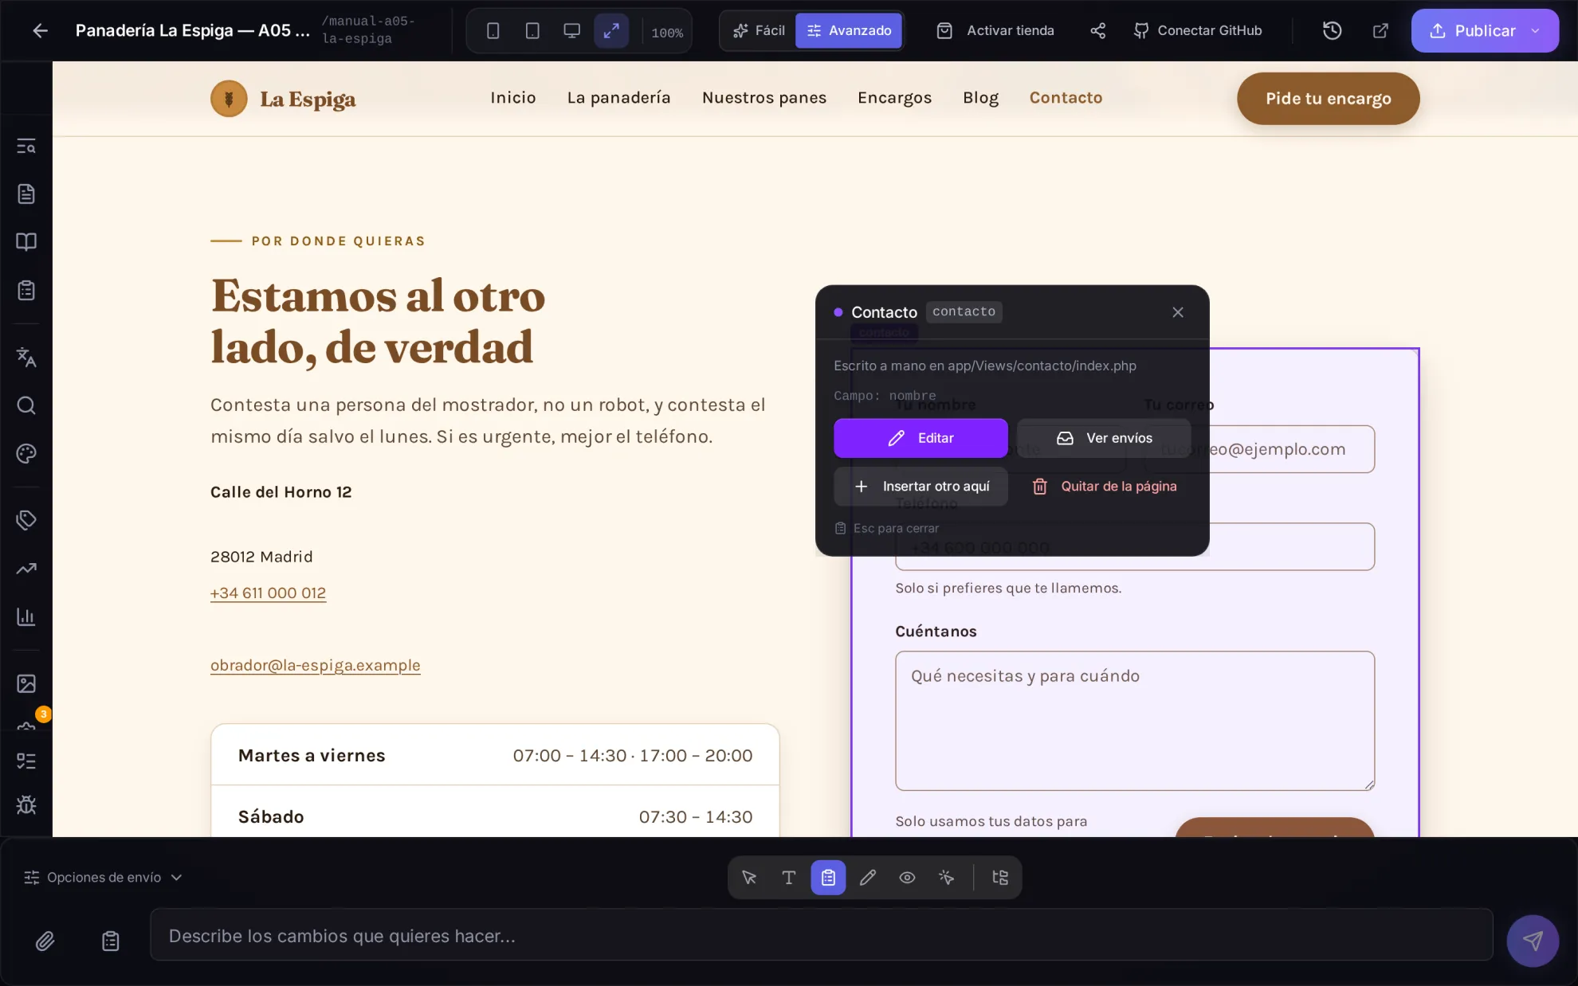Click Pide tu encargo button

pos(1328,98)
